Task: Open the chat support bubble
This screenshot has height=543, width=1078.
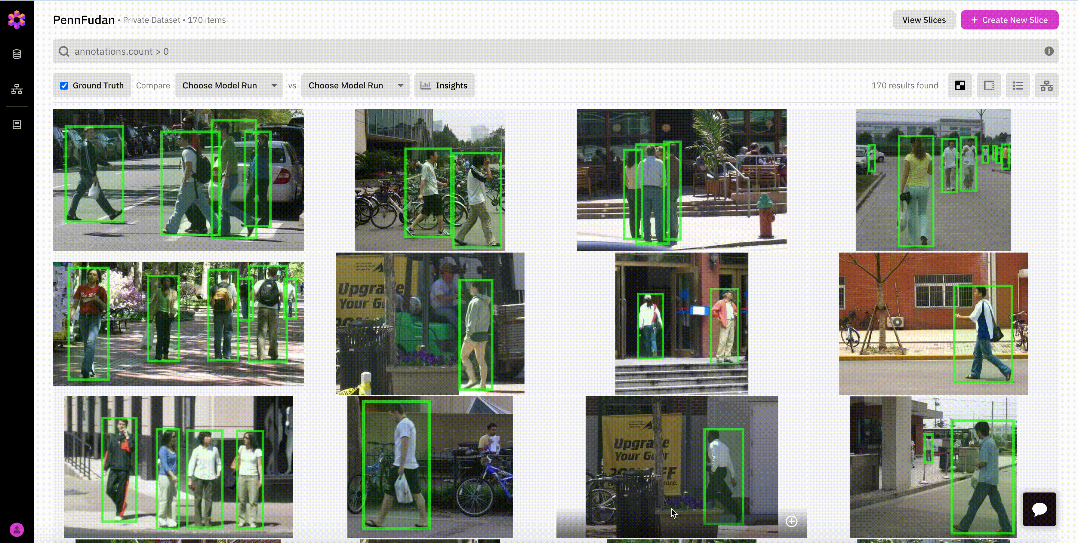Action: pyautogui.click(x=1039, y=509)
